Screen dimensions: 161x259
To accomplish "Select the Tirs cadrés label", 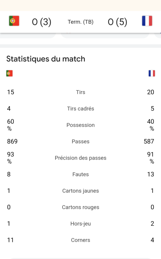I will 81,109.
